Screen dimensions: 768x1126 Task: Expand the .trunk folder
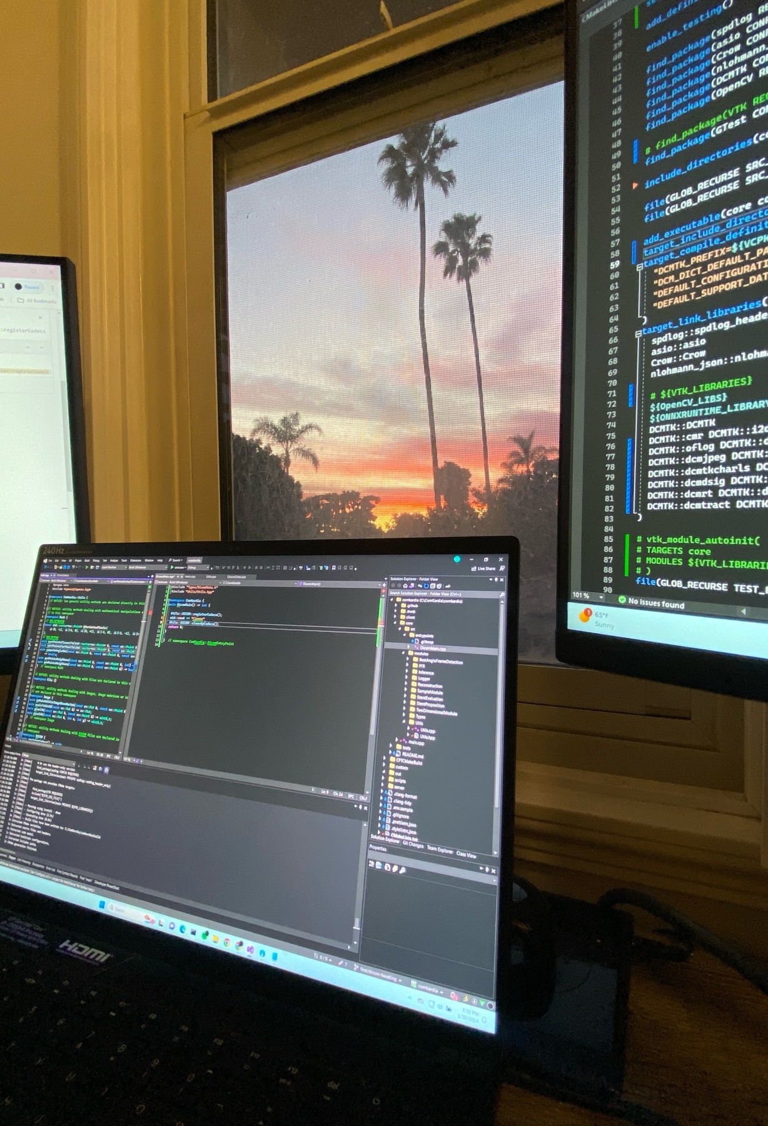point(395,611)
